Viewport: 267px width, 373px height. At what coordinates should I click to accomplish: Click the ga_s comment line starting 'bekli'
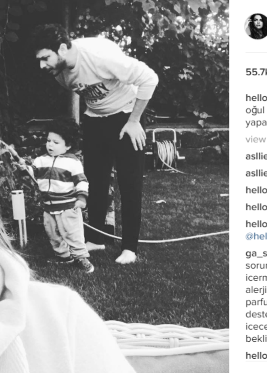pos(256,339)
